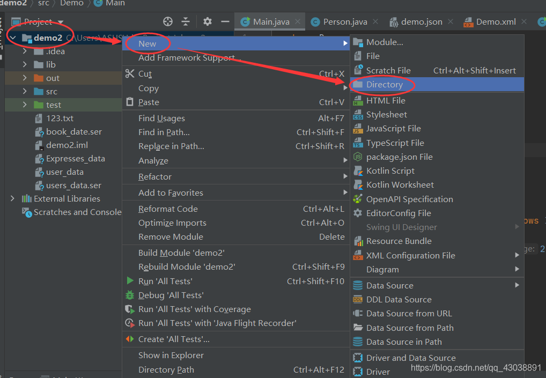Click the collapse all icon in Project panel
Viewport: 546px width, 378px height.
tap(186, 21)
